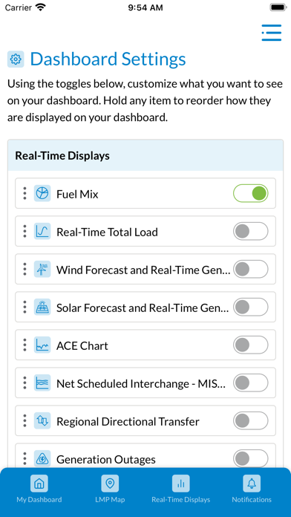Tap the Solar Forecast reorder dots handle

point(24,308)
